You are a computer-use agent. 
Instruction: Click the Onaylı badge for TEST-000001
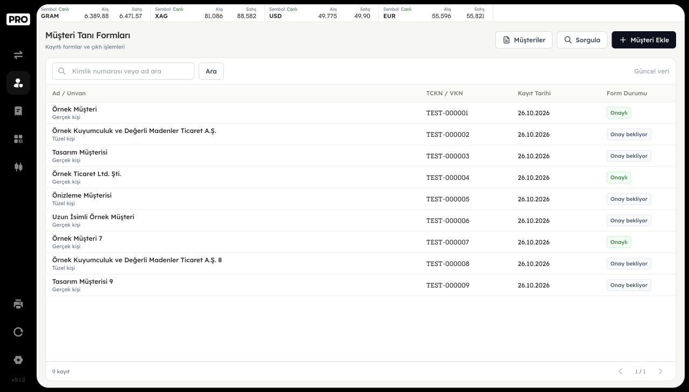[618, 113]
